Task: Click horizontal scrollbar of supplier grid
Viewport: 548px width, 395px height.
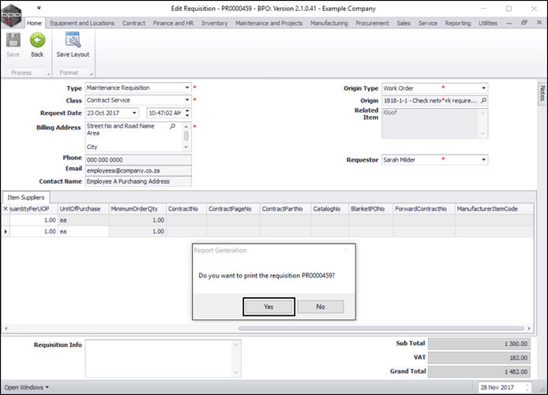Action: (381, 328)
